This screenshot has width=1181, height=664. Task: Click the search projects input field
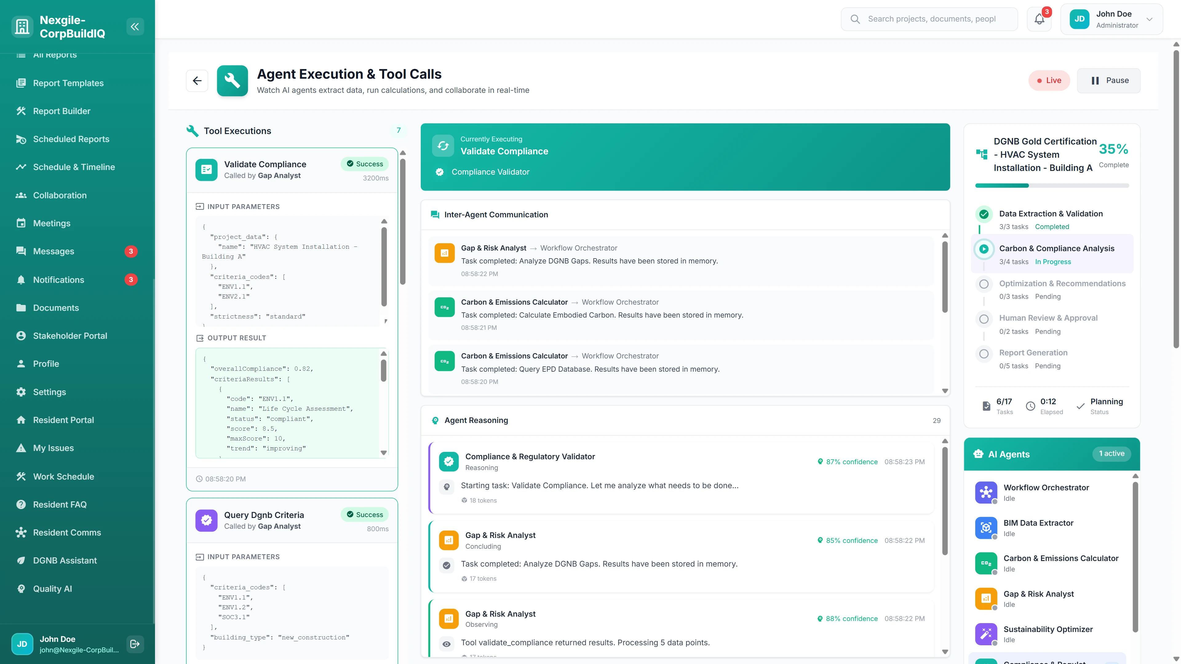click(929, 19)
